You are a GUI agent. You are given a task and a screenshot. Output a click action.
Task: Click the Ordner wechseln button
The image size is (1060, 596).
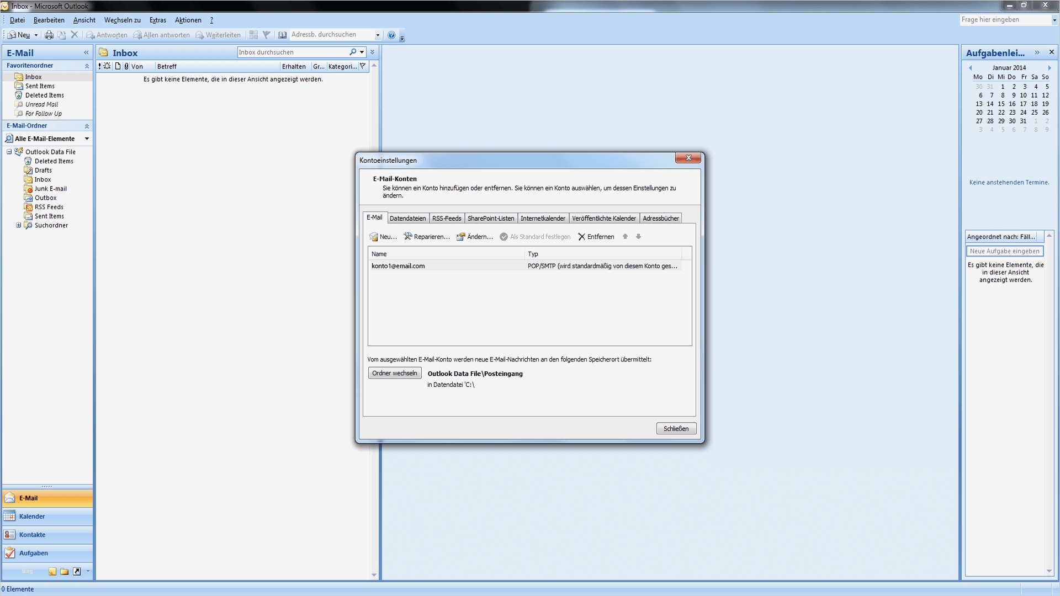click(x=394, y=374)
